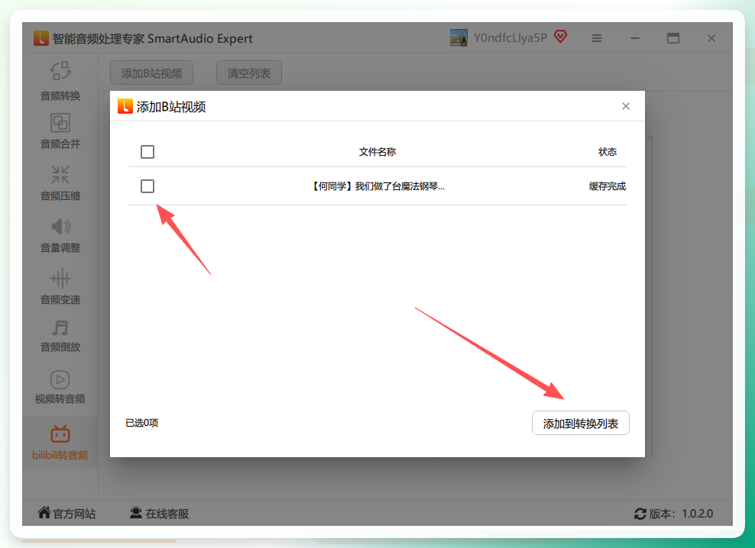This screenshot has width=755, height=548.
Task: Open the 音频变速 audio speed icon
Action: click(60, 278)
